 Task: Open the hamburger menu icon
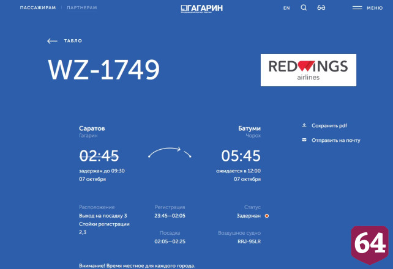click(x=357, y=8)
